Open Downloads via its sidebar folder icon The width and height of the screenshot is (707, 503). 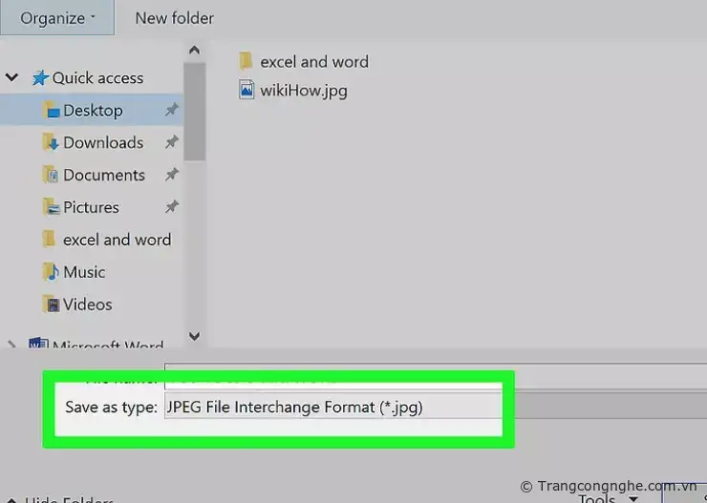point(52,143)
